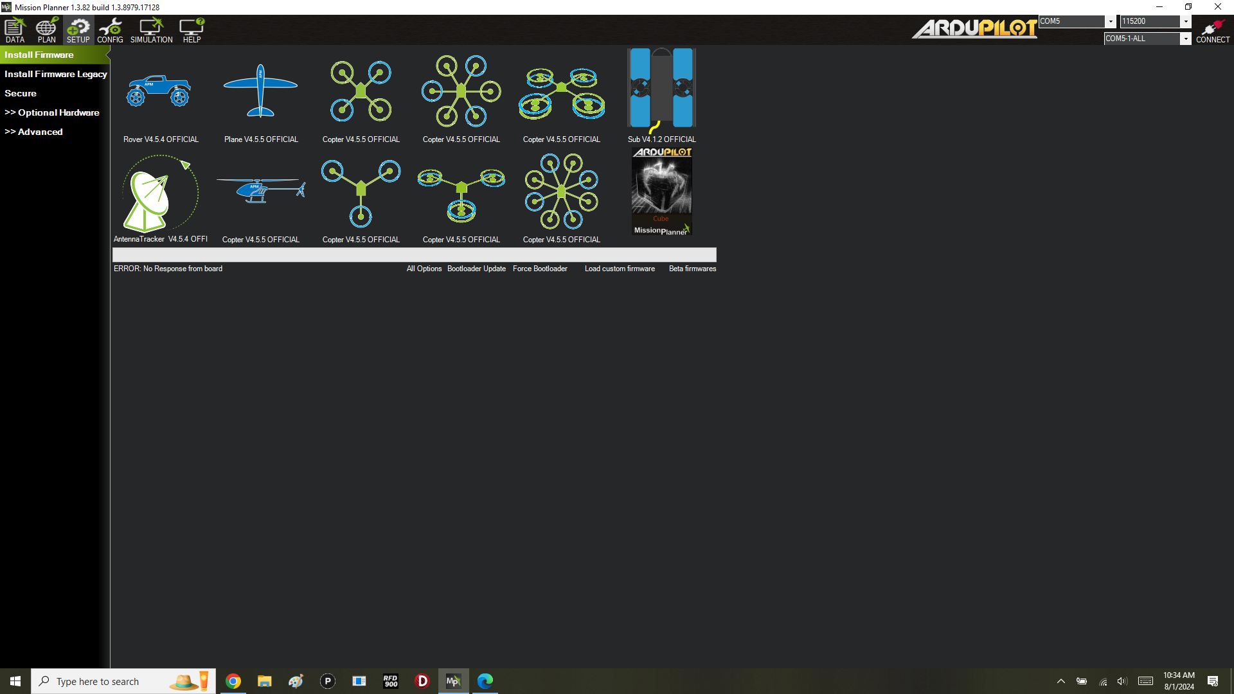Viewport: 1234px width, 694px height.
Task: Click the Force Bootloader link
Action: coord(540,269)
